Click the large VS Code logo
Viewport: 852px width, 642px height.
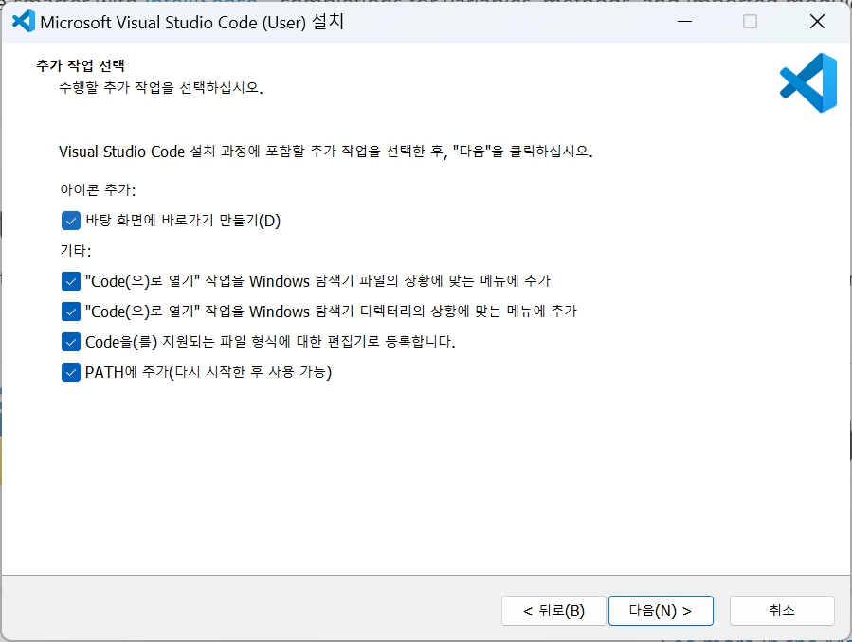point(808,82)
